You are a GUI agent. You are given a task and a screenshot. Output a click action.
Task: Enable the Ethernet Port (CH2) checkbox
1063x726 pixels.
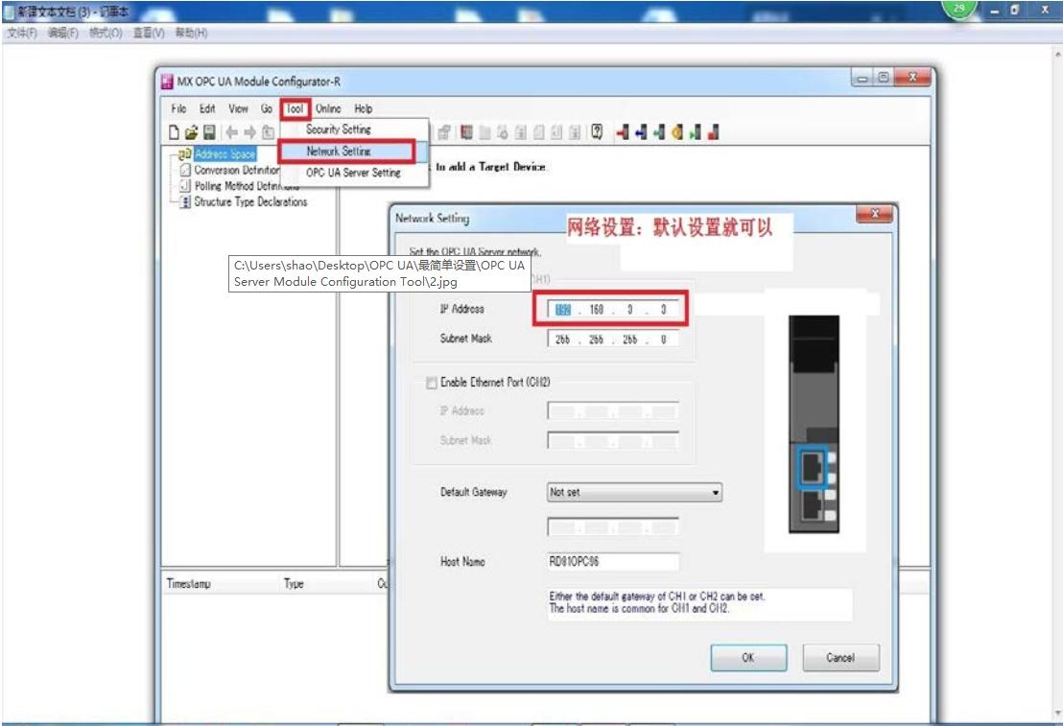[431, 383]
